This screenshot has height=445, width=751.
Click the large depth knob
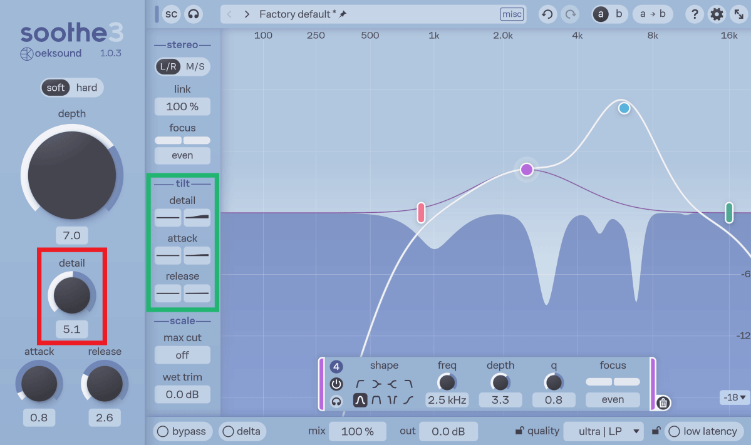coord(72,175)
